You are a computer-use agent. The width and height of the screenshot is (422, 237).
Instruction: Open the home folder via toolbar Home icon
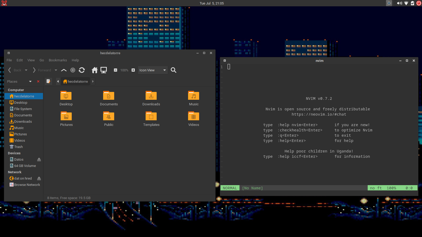coord(94,70)
